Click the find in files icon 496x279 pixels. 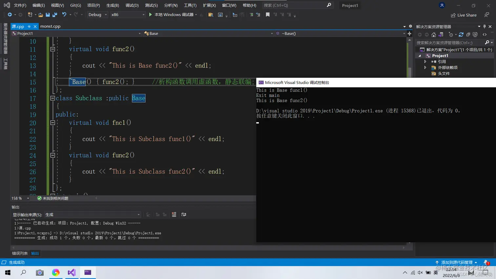click(211, 15)
